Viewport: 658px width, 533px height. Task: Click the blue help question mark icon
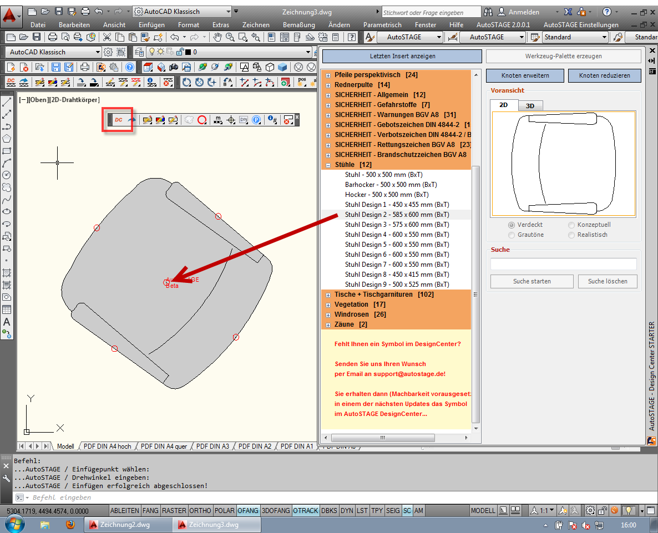129,67
